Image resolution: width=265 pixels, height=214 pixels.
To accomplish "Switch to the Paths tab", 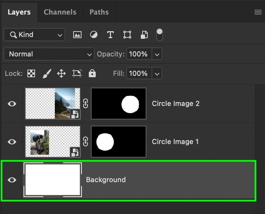I will click(99, 12).
